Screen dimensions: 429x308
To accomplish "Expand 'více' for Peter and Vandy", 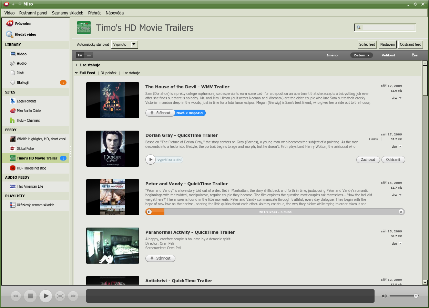I will [397, 195].
